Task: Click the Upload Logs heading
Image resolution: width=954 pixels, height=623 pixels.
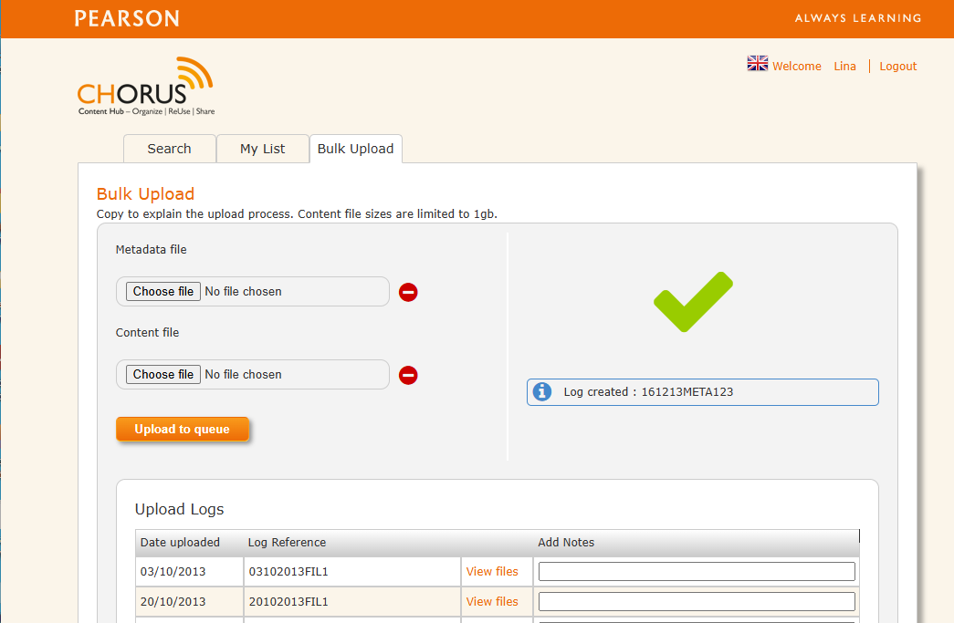Action: coord(180,509)
